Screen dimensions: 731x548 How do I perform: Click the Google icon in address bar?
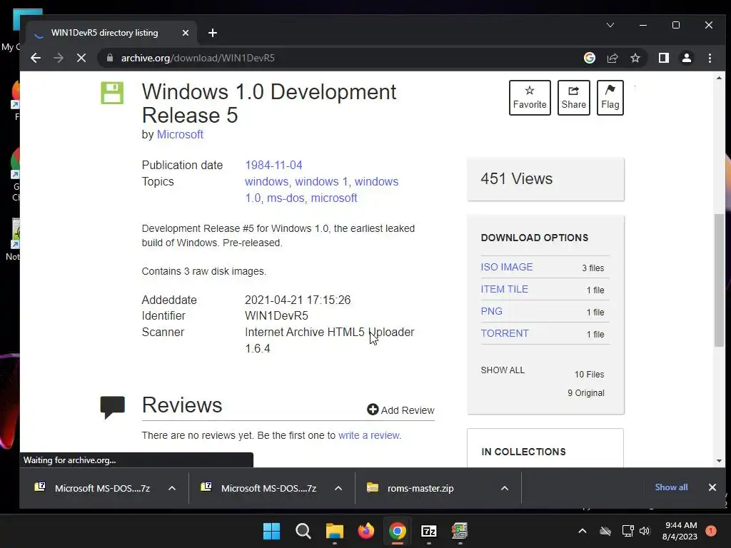(x=589, y=58)
